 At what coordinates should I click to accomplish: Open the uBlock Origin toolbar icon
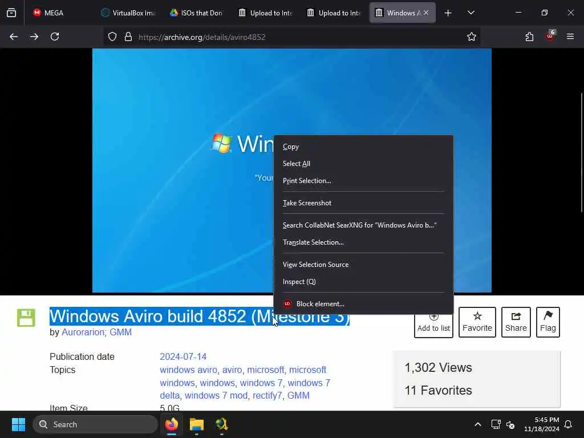point(550,36)
